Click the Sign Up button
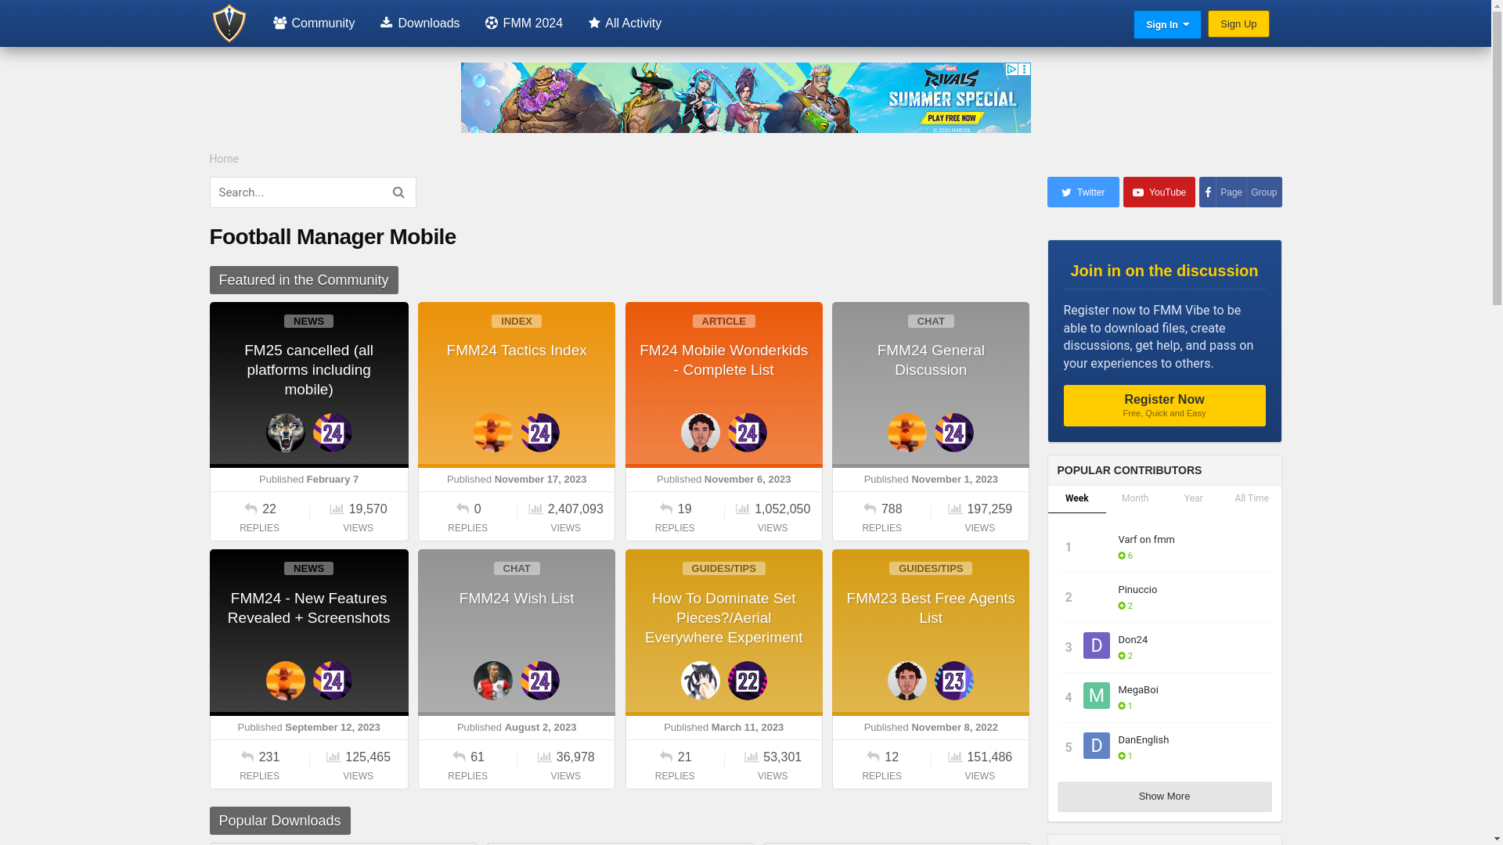The image size is (1503, 845). tap(1238, 24)
